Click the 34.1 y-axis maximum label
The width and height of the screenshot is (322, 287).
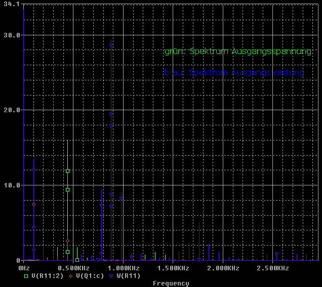12,4
